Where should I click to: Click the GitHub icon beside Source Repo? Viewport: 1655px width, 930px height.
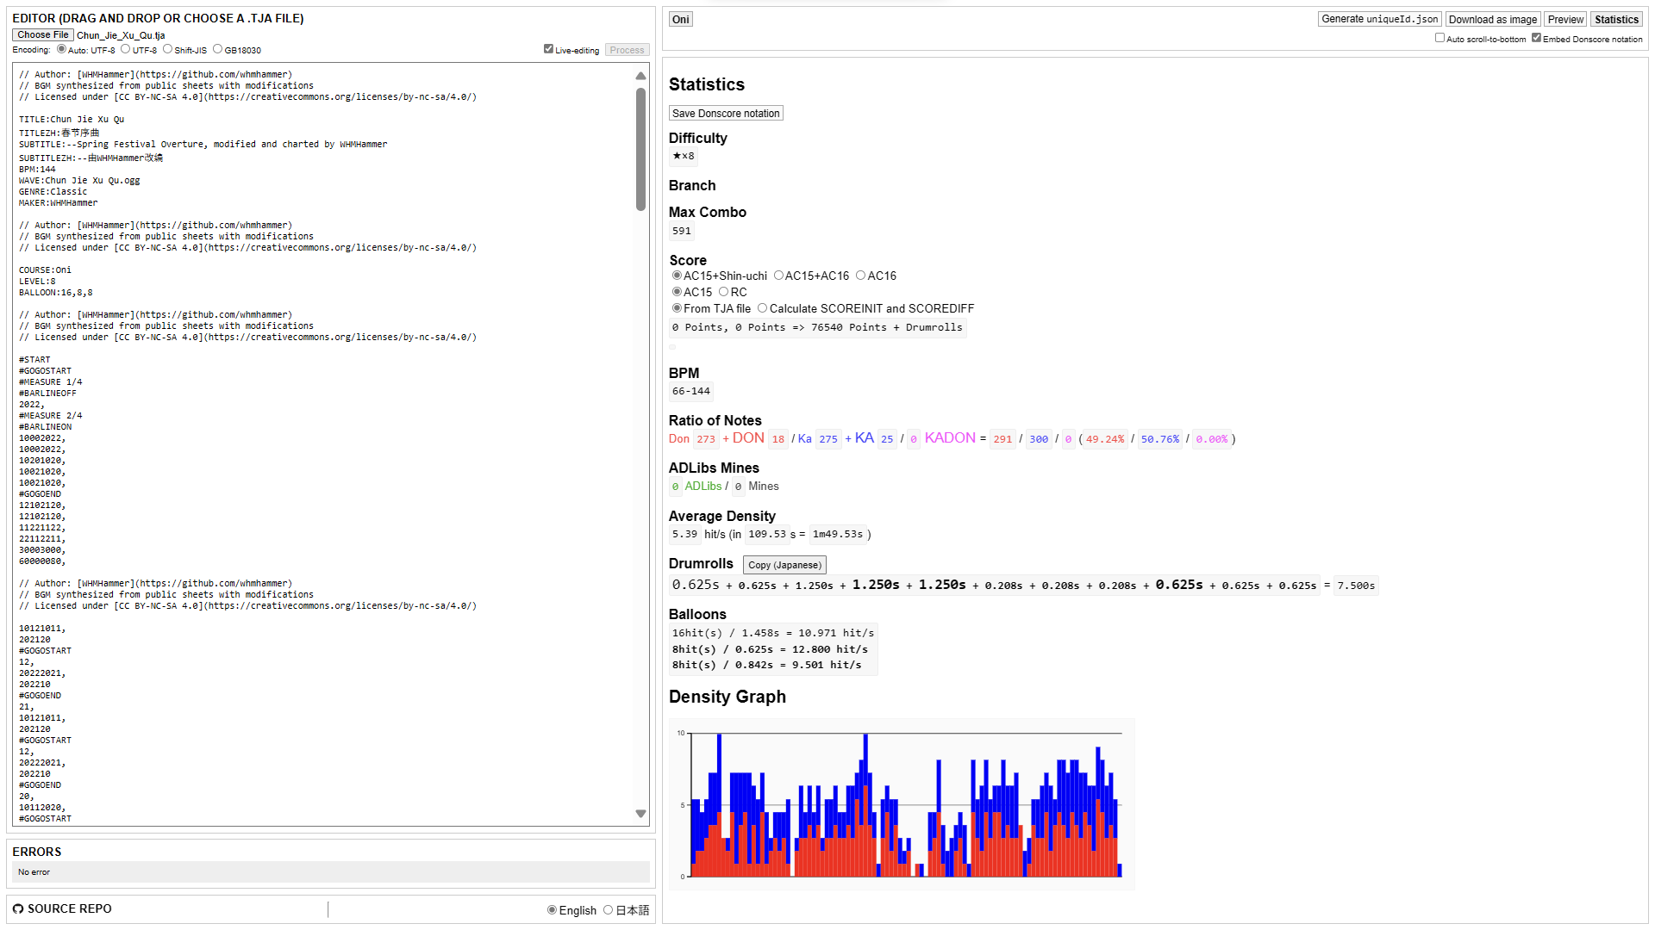[18, 909]
